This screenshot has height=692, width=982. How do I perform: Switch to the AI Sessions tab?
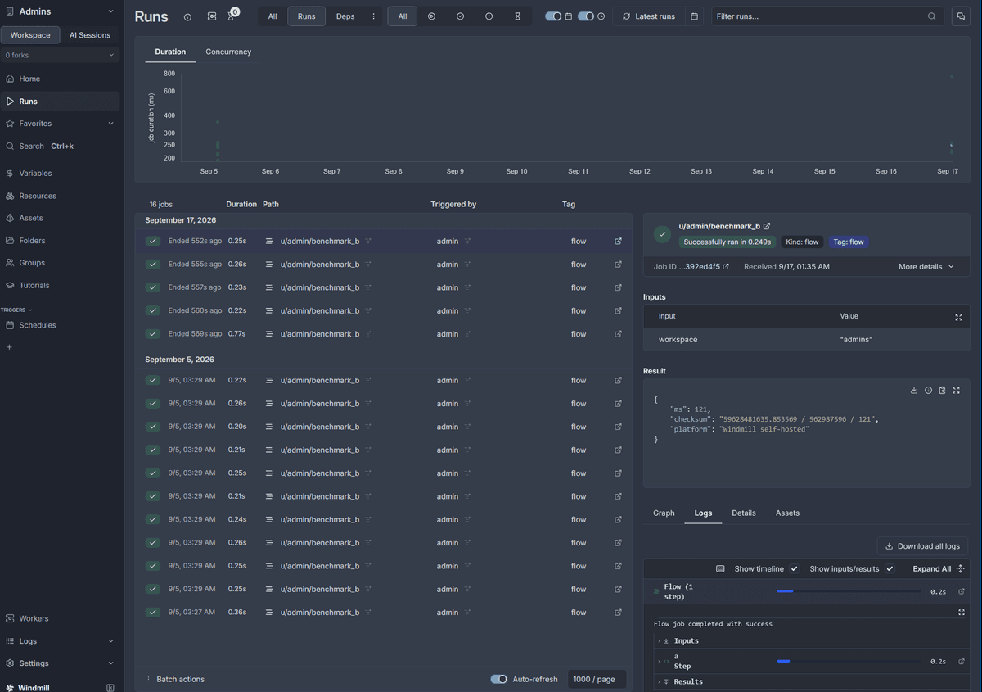coord(90,35)
